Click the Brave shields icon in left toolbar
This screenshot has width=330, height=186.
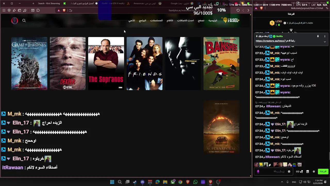[x=9, y=10]
